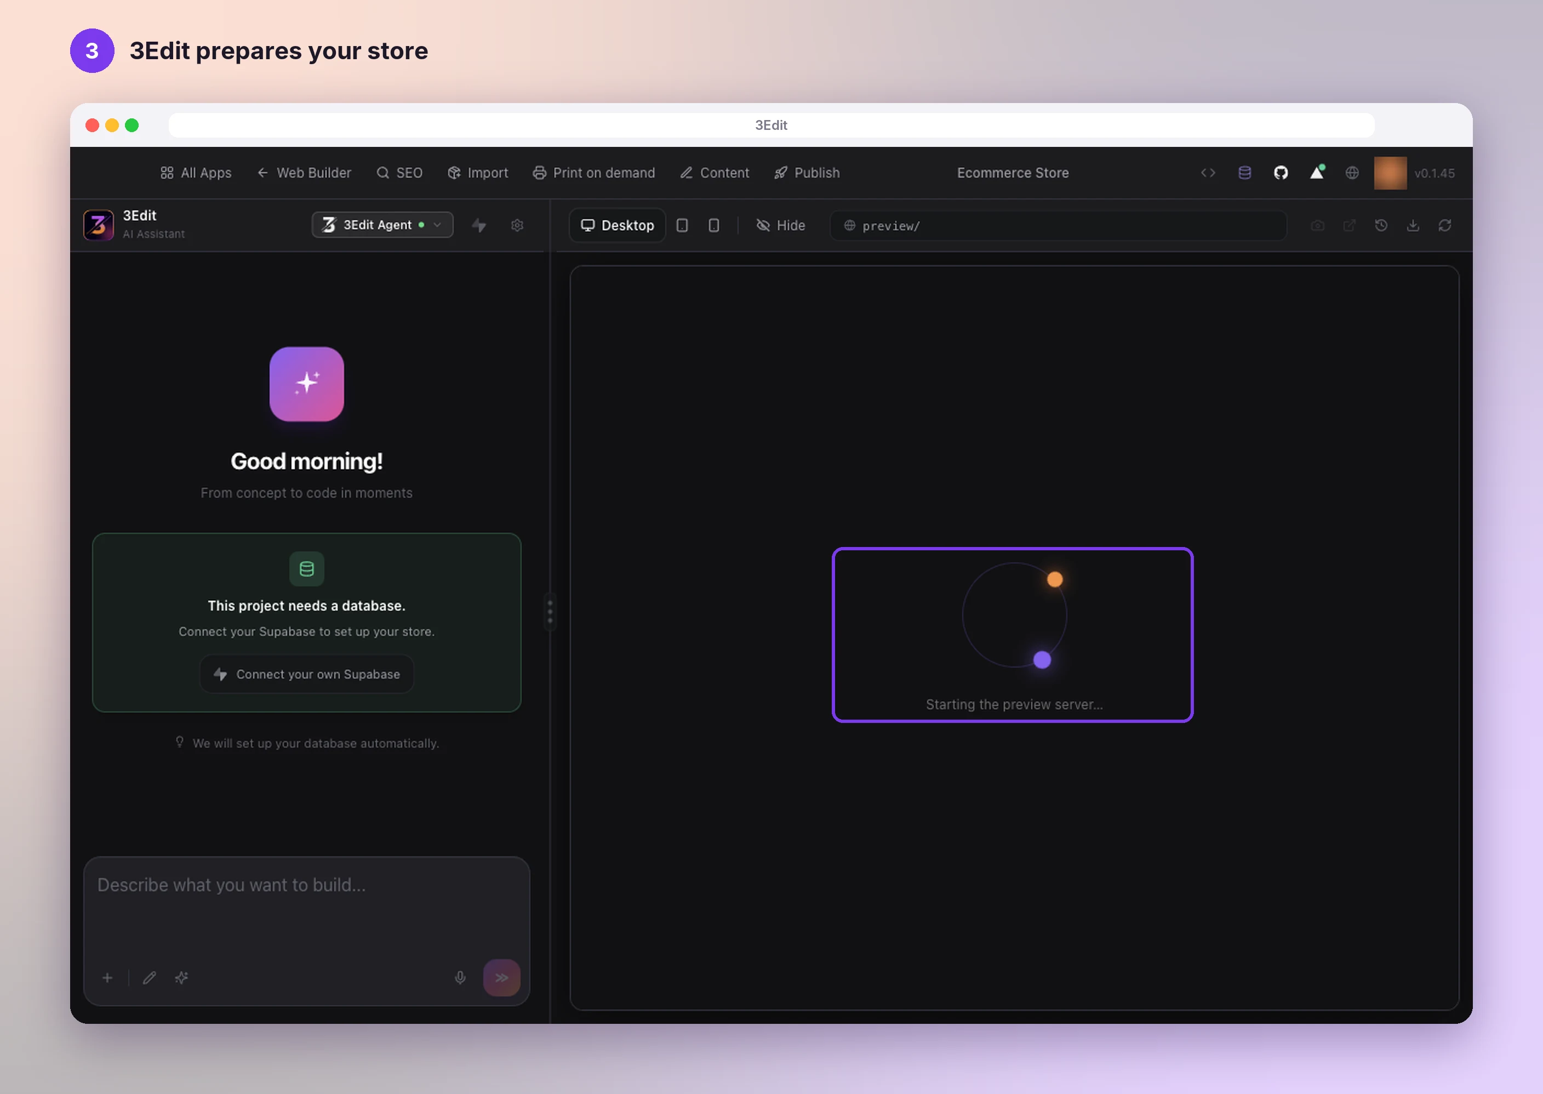Send the prompt with the arrow button

click(x=502, y=977)
